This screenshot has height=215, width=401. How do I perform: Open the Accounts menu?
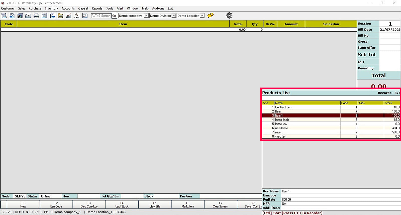click(x=68, y=9)
